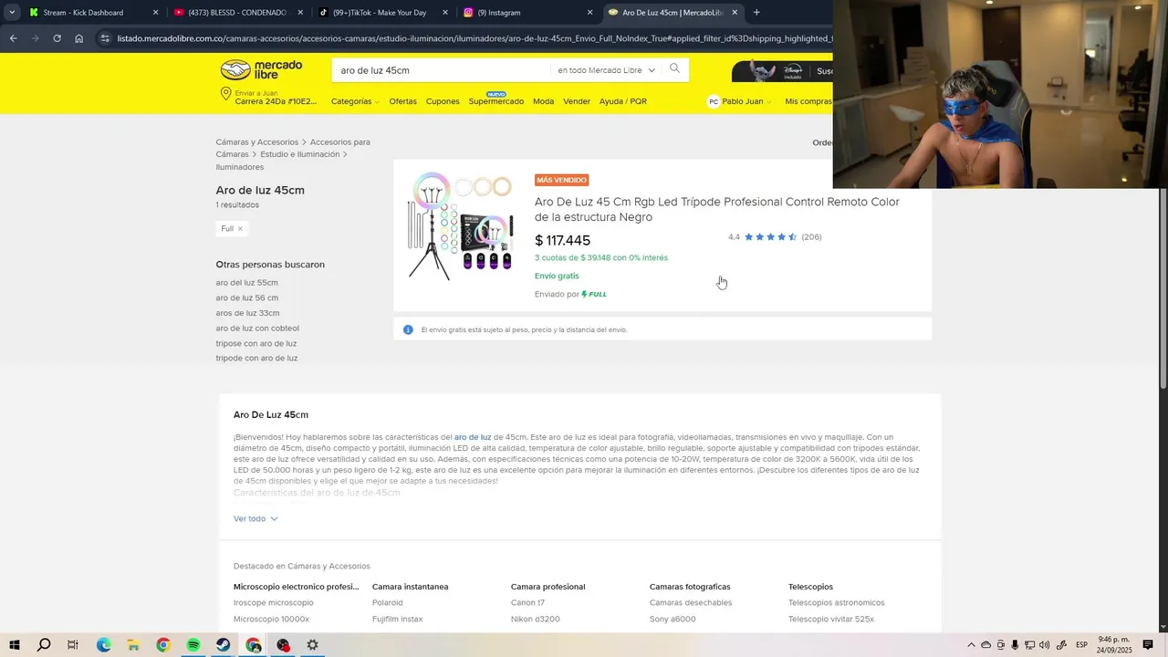Close the Instagram tab
Screen dimensions: 1168x657
(x=589, y=13)
